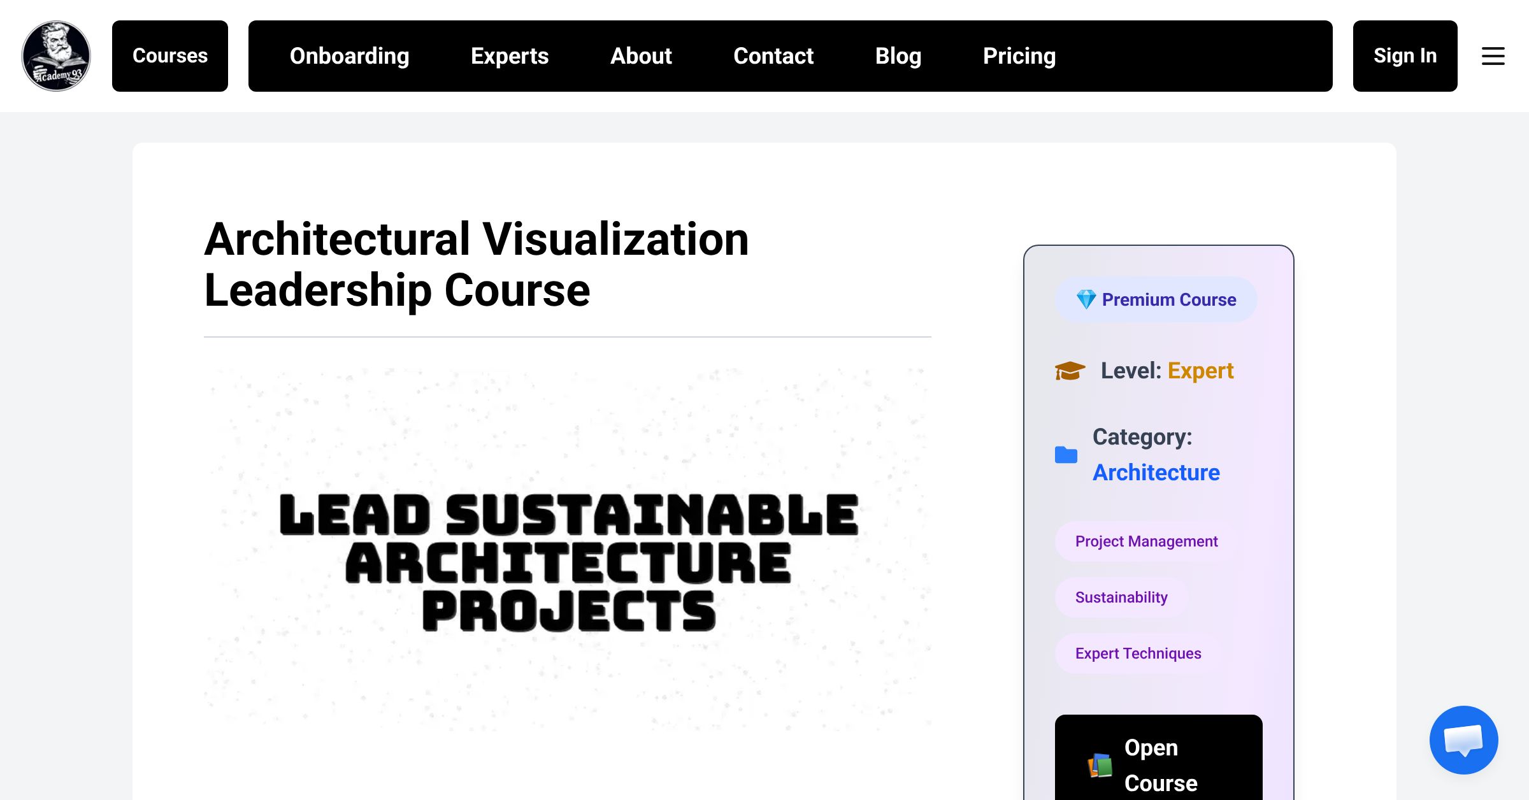This screenshot has height=800, width=1529.
Task: Select the Sustainability tag
Action: pos(1121,597)
